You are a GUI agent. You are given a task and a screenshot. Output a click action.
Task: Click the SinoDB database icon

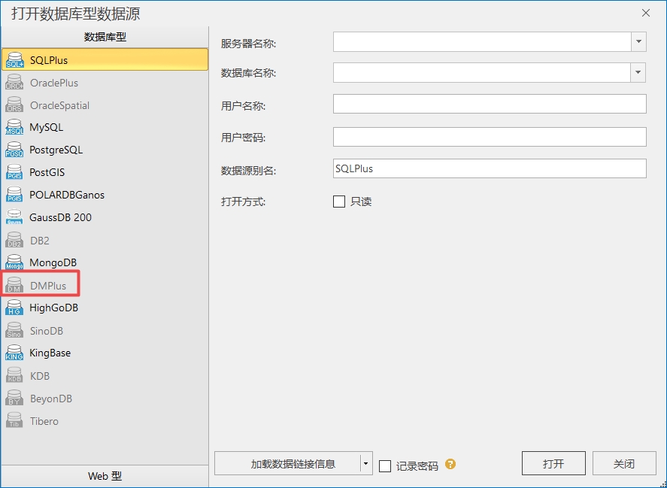[x=14, y=331]
